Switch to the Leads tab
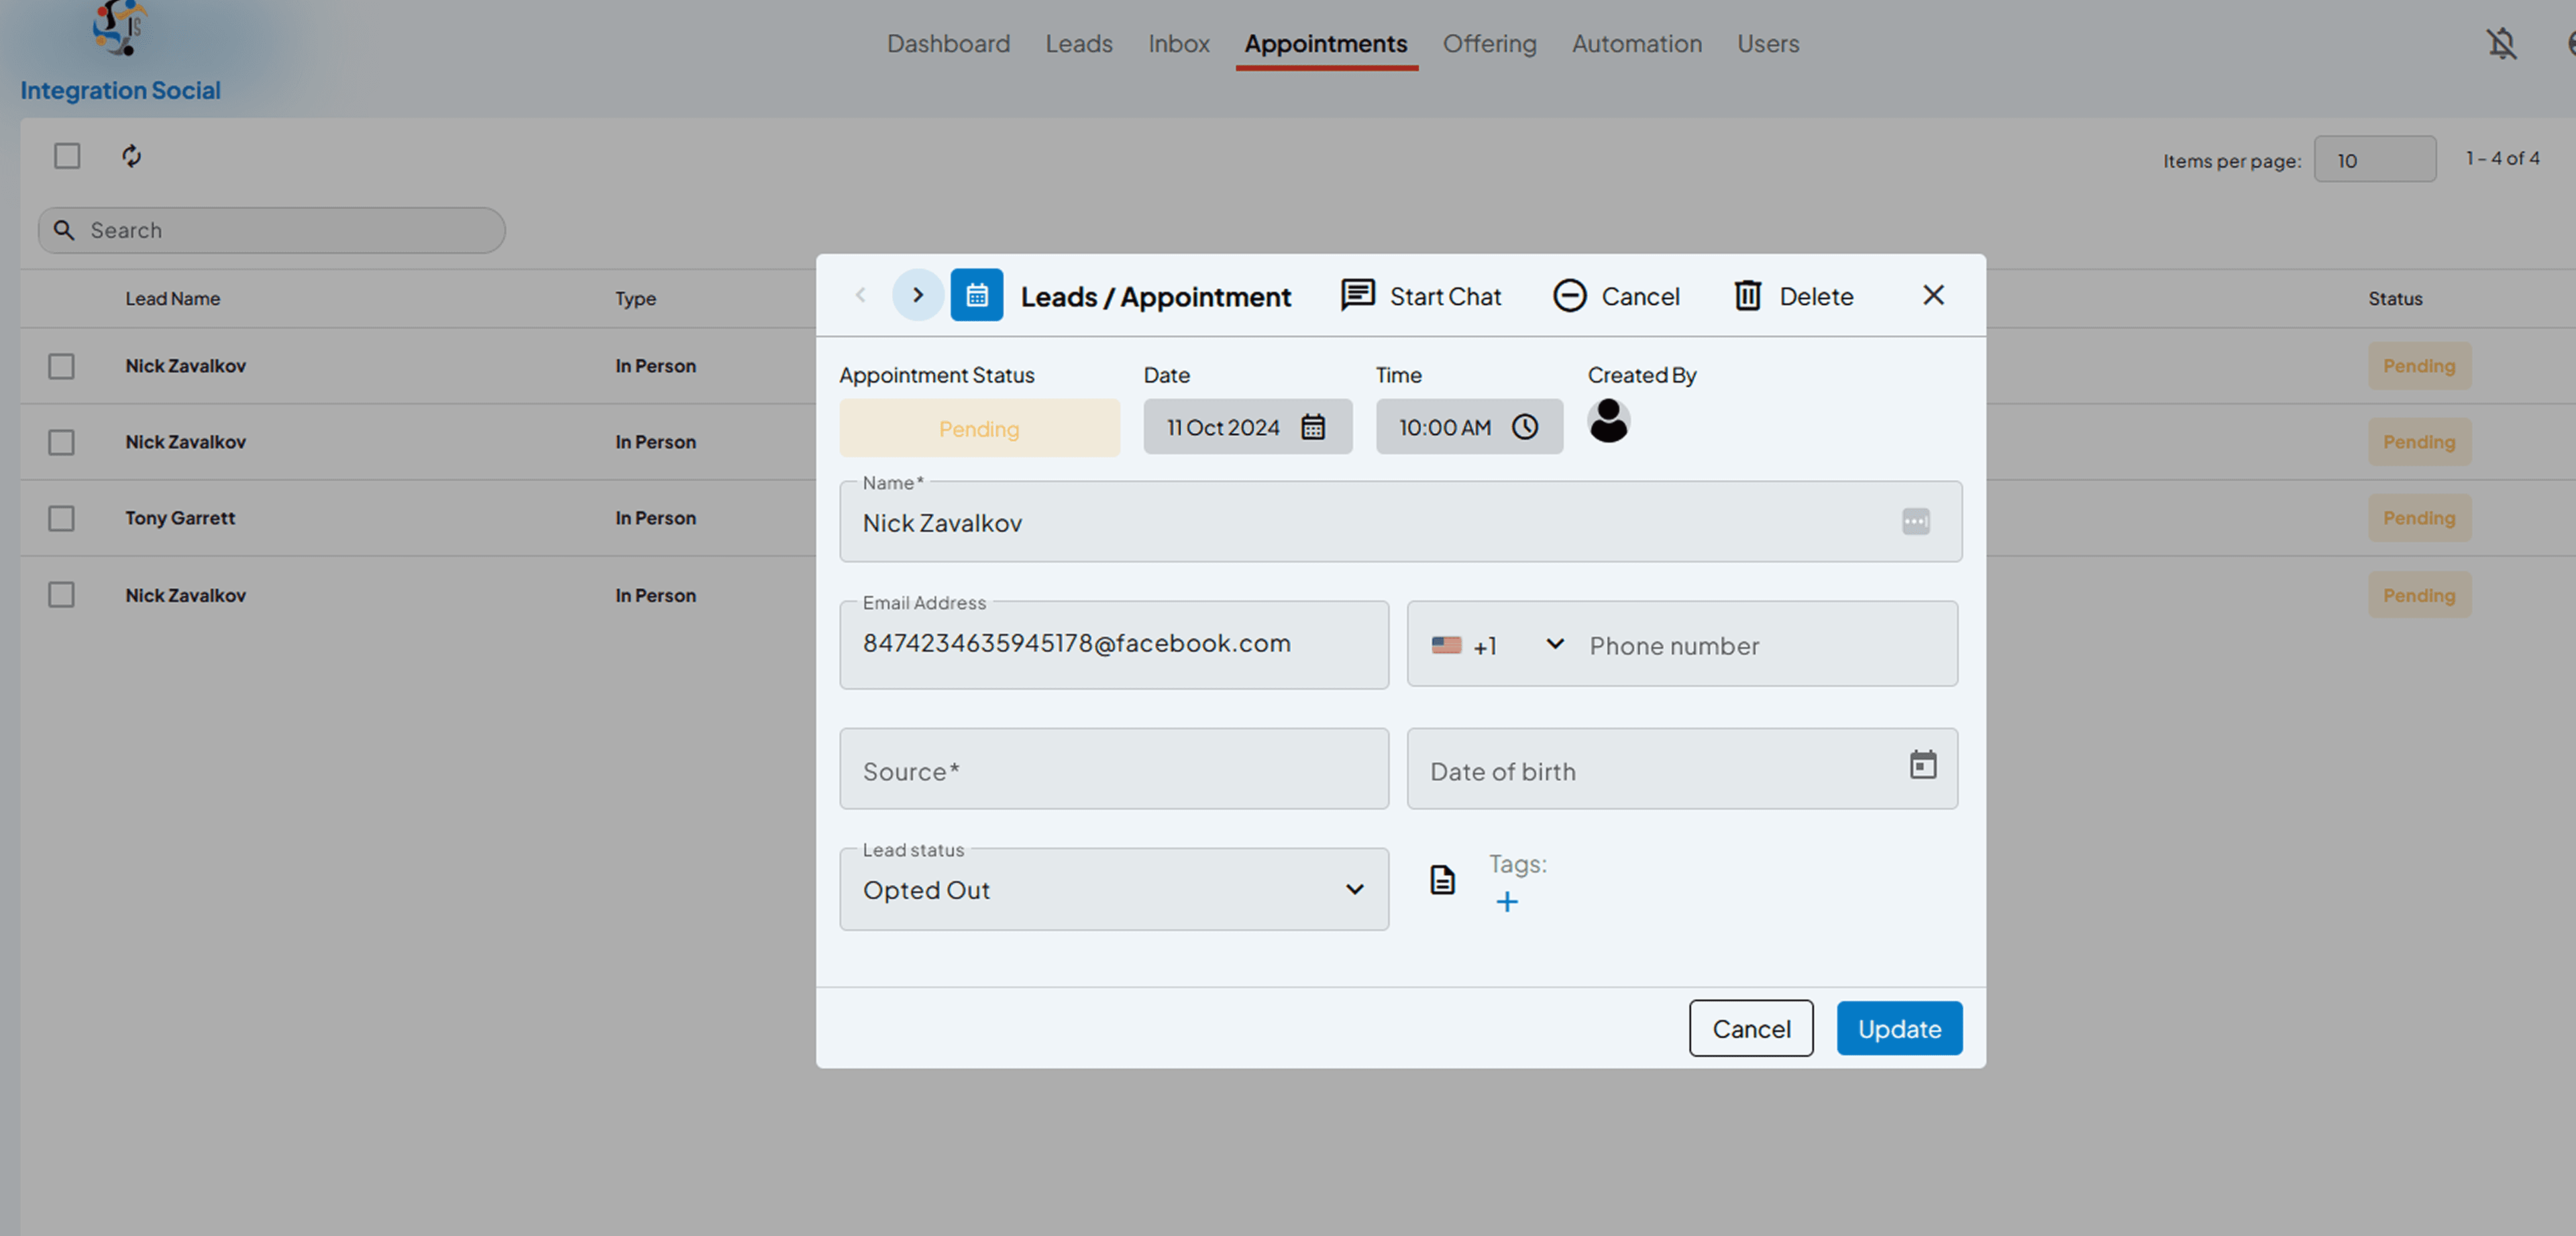This screenshot has height=1236, width=2576. click(1078, 44)
